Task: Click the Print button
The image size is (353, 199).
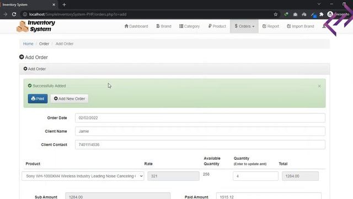Action: [38, 98]
